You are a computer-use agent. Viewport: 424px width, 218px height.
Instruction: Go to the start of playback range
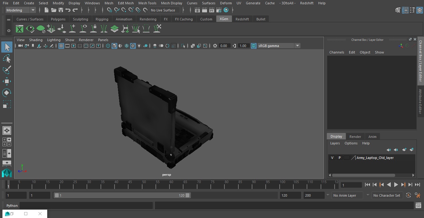368,185
